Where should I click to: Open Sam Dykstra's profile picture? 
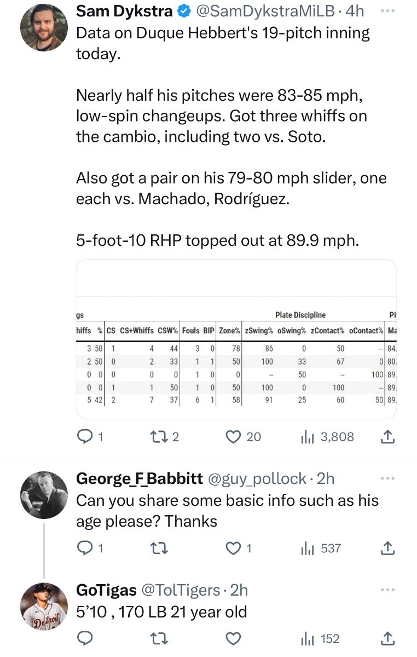pyautogui.click(x=43, y=27)
